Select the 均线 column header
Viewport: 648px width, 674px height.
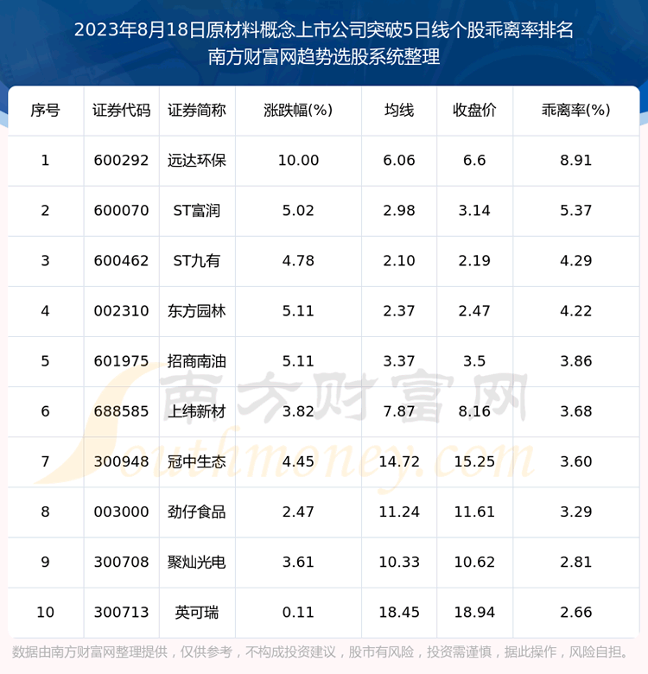coord(399,111)
